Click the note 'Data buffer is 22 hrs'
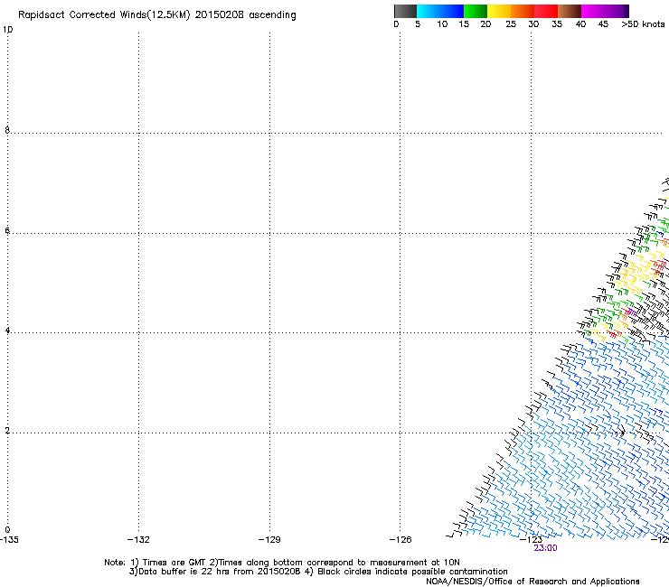Screen dimensions: 669x587 tap(184, 572)
